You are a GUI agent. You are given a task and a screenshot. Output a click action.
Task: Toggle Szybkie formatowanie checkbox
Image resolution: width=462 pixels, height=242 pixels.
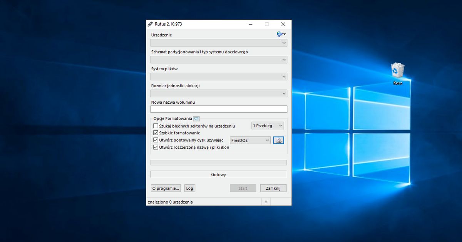(156, 133)
